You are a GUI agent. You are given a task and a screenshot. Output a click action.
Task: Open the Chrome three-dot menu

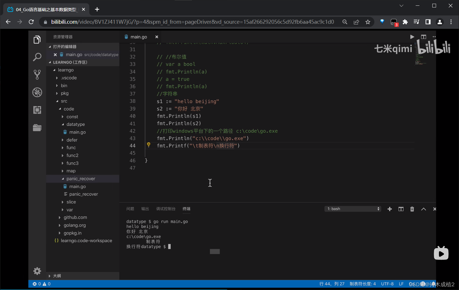coord(451,22)
